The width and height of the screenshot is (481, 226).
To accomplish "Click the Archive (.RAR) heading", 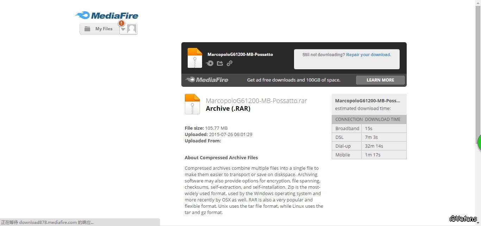I will click(228, 109).
